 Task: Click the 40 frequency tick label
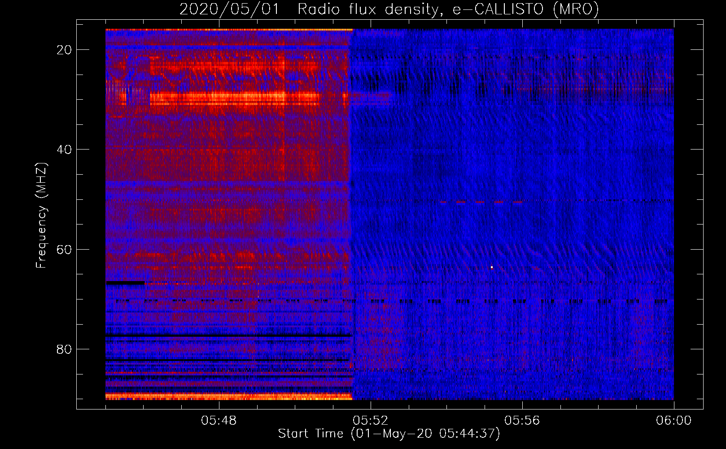click(x=64, y=150)
